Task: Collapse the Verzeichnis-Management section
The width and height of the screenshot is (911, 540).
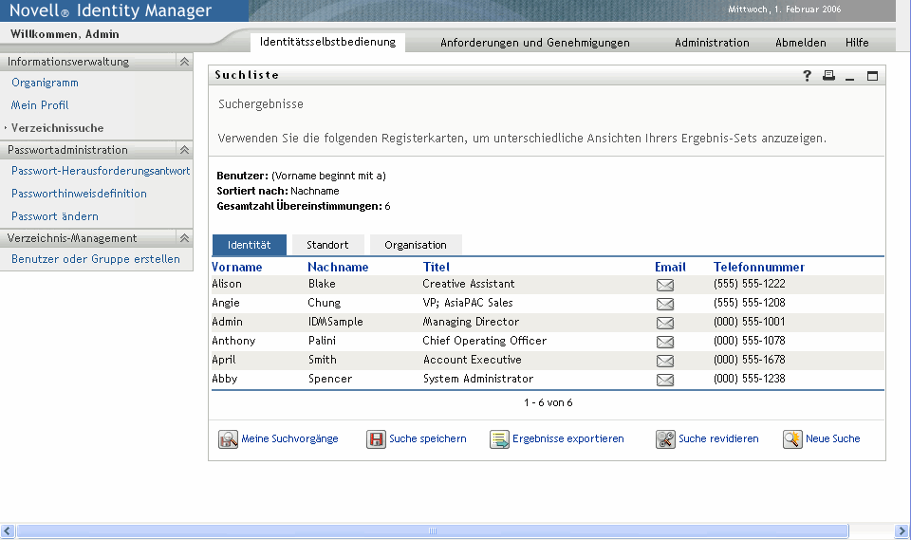Action: [184, 238]
